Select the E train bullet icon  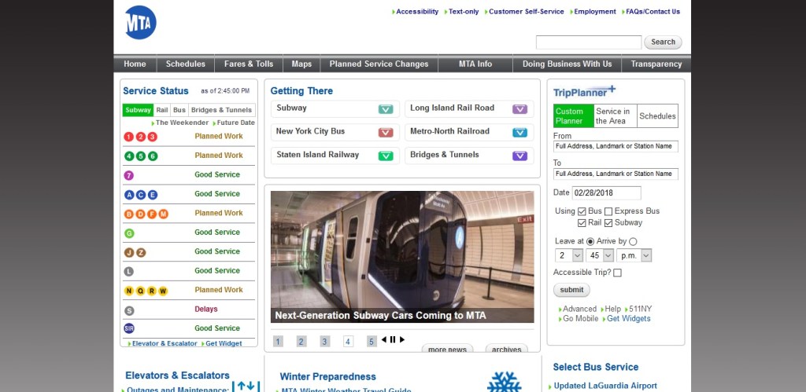tap(153, 195)
